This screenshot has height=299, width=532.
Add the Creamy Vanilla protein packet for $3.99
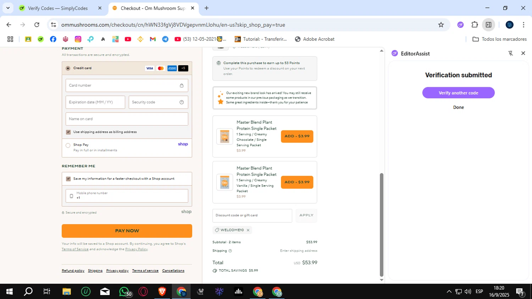pos(297,182)
